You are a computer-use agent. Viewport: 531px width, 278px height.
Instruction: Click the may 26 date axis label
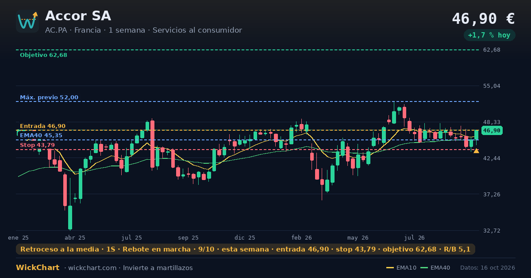tap(358, 237)
